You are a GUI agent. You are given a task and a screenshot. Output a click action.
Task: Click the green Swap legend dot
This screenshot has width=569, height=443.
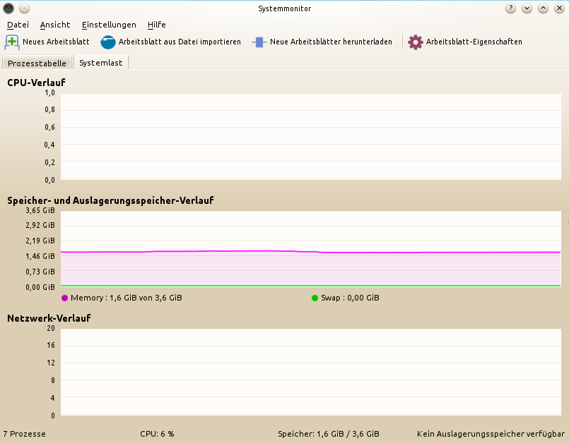click(x=315, y=298)
